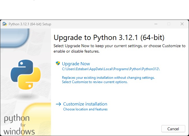189x136 pixels.
Task: Close the Python Setup window
Action: point(182,24)
